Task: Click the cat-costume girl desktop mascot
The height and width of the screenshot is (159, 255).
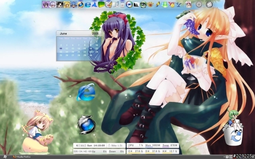Action: (x=37, y=132)
